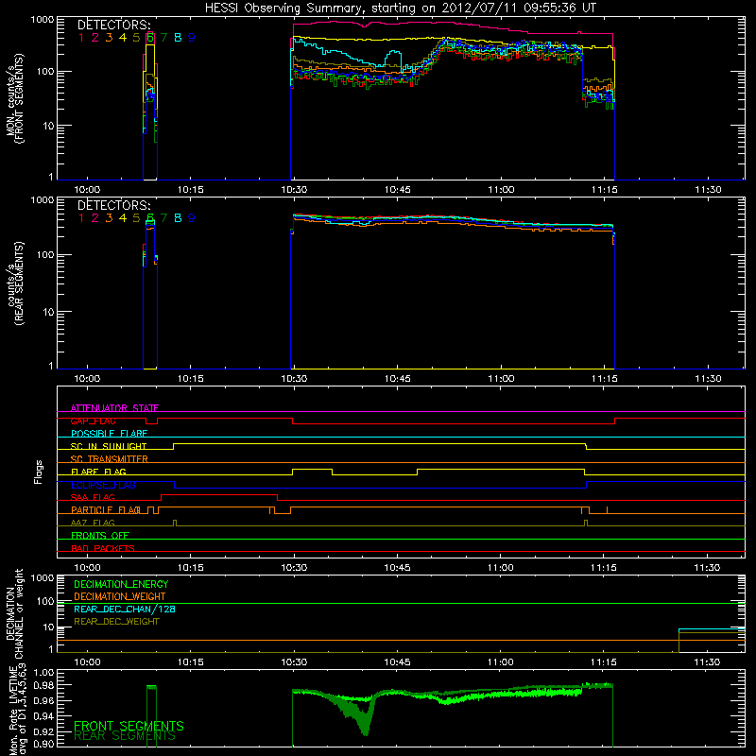
Task: Select detector 4 in front segments legend
Action: 123,38
